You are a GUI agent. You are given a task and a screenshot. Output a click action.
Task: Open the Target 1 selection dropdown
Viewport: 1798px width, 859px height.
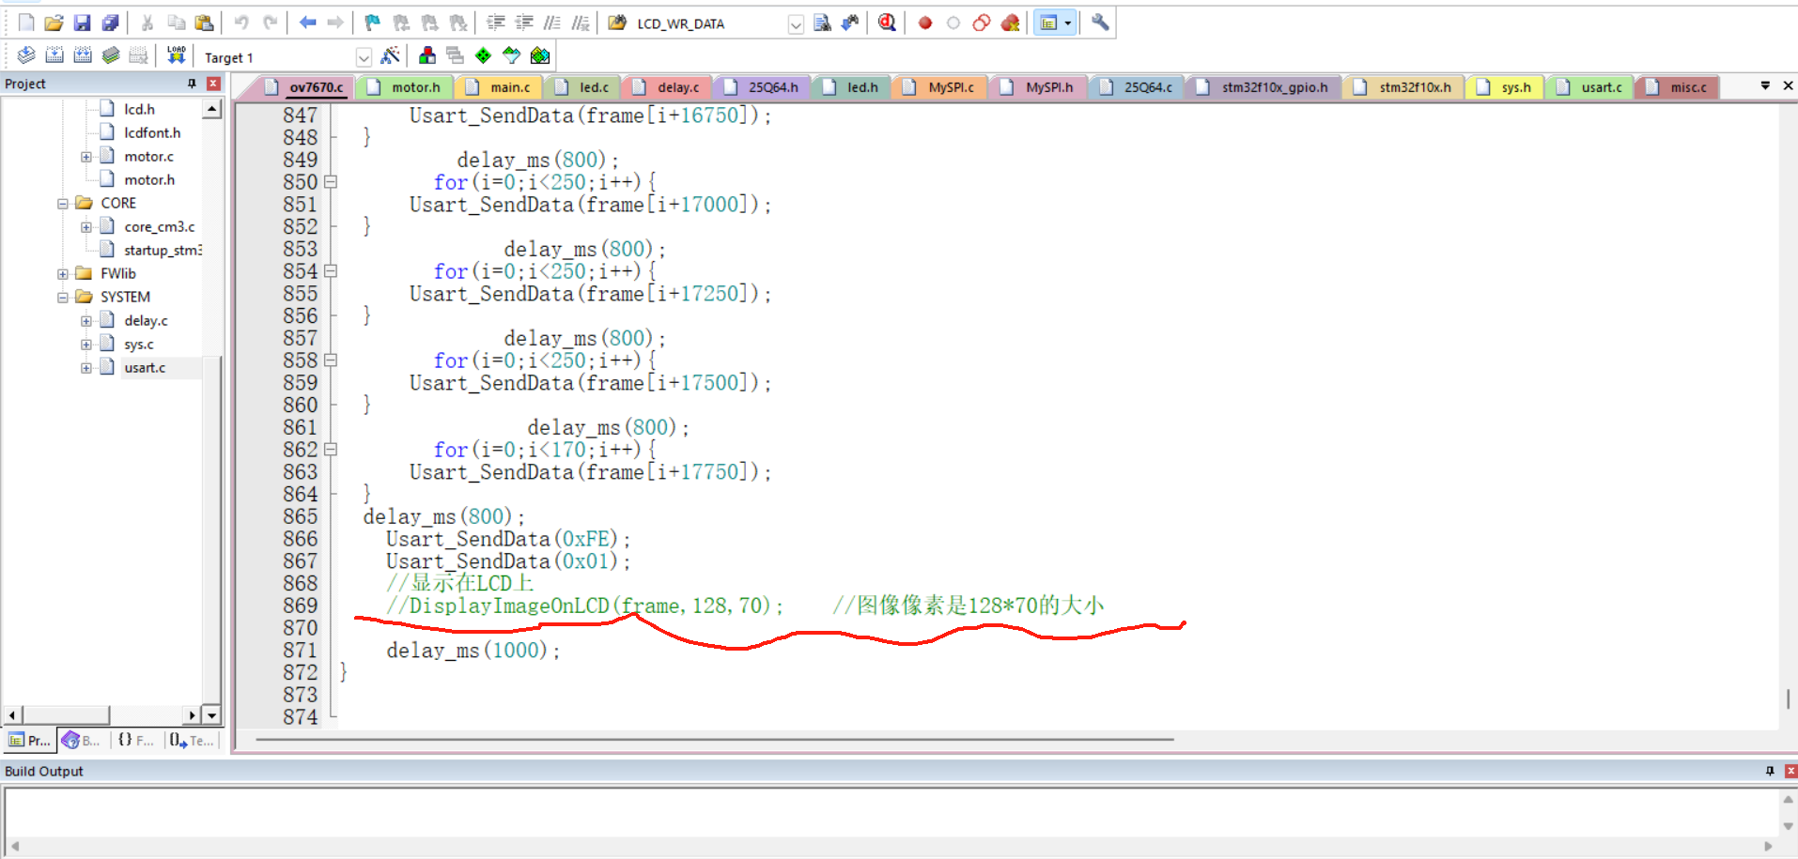[x=364, y=56]
